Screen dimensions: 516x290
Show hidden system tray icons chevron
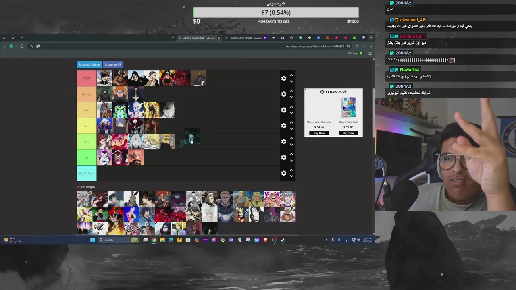click(326, 240)
